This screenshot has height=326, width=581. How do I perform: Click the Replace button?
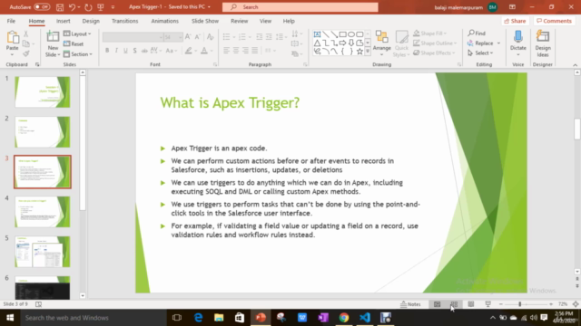480,43
